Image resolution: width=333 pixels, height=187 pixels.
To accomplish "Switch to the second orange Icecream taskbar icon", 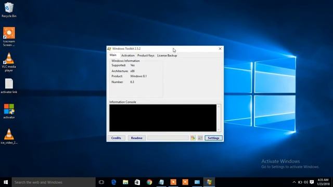I will click(x=185, y=182).
